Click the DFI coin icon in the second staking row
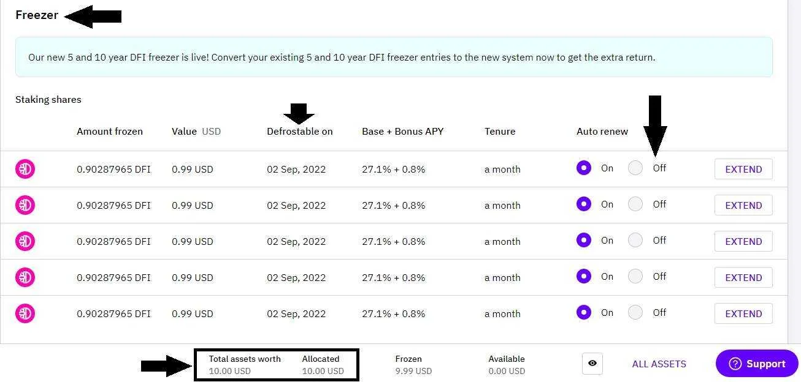 pos(25,205)
